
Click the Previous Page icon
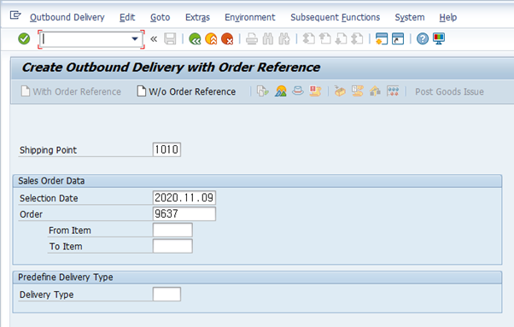[324, 39]
